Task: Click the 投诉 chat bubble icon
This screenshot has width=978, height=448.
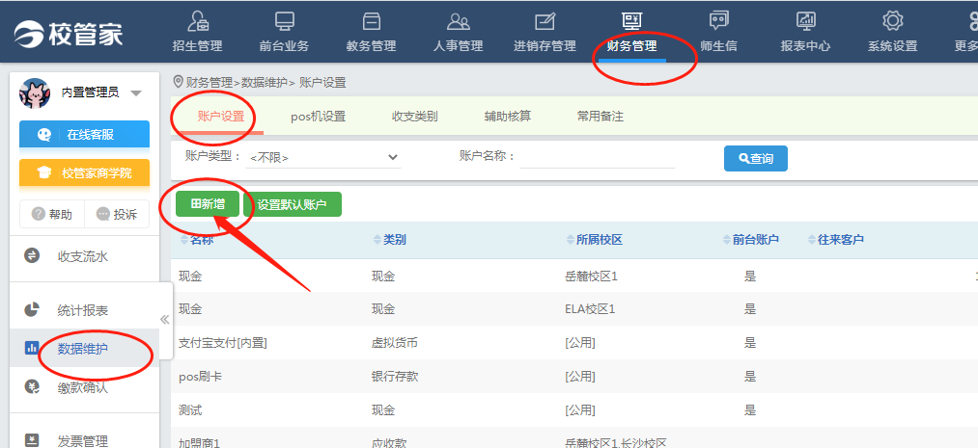Action: pyautogui.click(x=103, y=214)
